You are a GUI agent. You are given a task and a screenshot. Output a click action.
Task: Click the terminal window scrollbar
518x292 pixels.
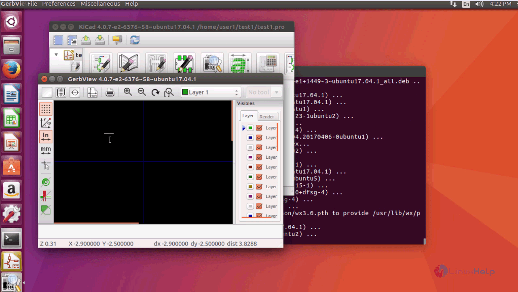(424, 242)
